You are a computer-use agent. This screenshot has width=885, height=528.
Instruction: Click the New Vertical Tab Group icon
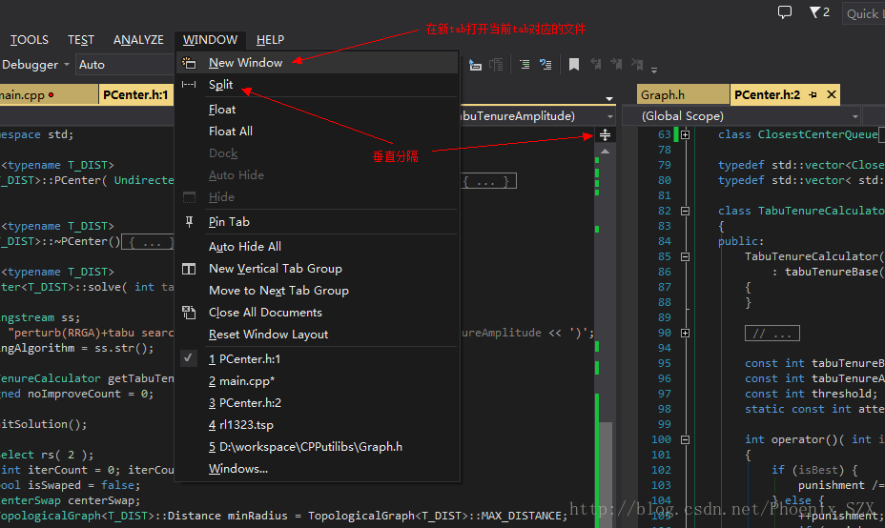tap(189, 269)
